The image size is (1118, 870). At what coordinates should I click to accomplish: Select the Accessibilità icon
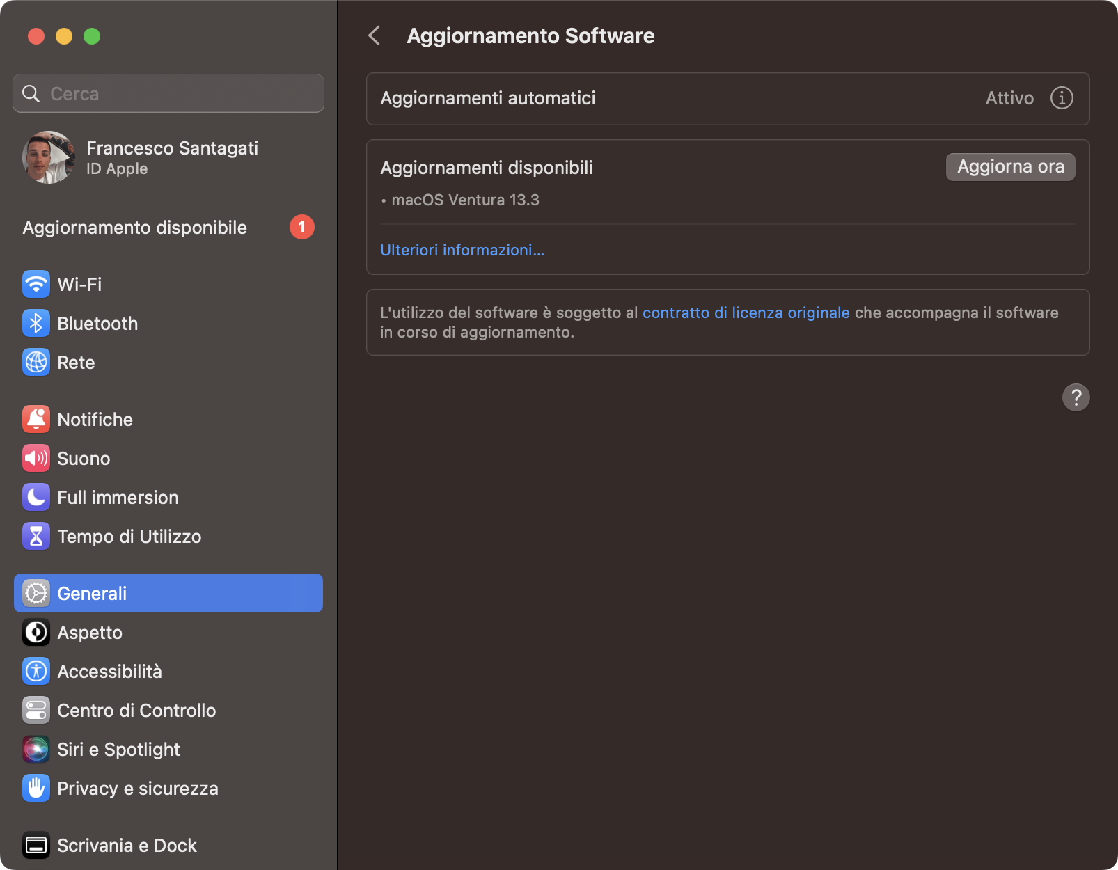point(36,671)
